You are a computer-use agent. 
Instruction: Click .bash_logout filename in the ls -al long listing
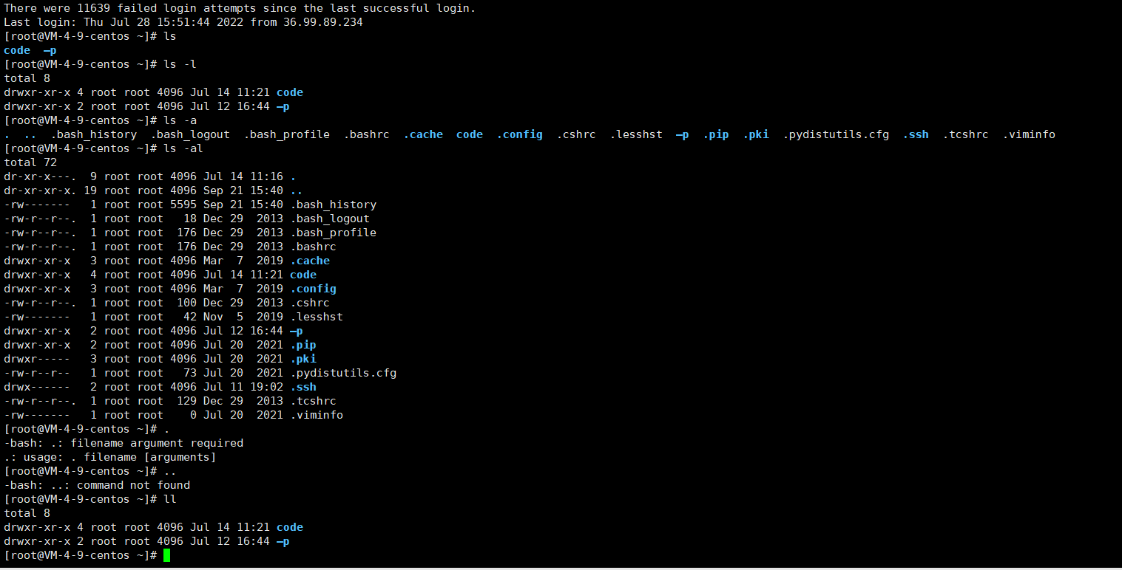(x=330, y=219)
